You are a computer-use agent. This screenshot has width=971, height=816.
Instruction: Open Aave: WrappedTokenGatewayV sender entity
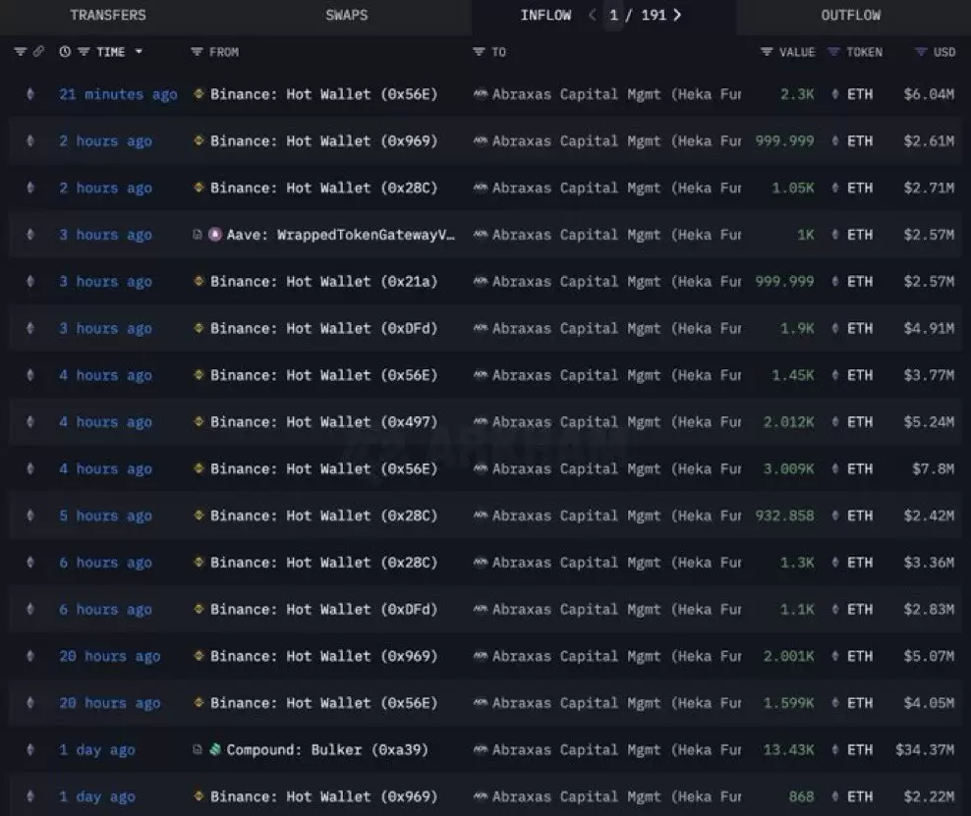click(341, 235)
